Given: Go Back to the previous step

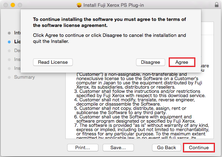Looking at the screenshot, I should 167,147.
